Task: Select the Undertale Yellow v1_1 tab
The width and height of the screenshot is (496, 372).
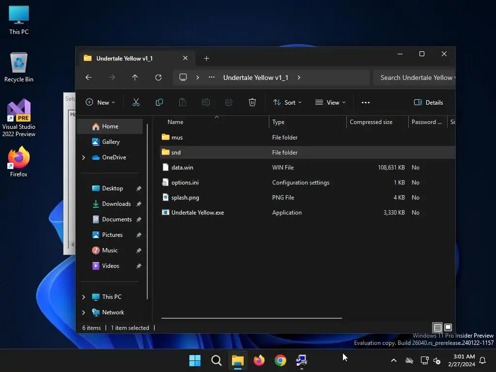Action: click(x=137, y=59)
